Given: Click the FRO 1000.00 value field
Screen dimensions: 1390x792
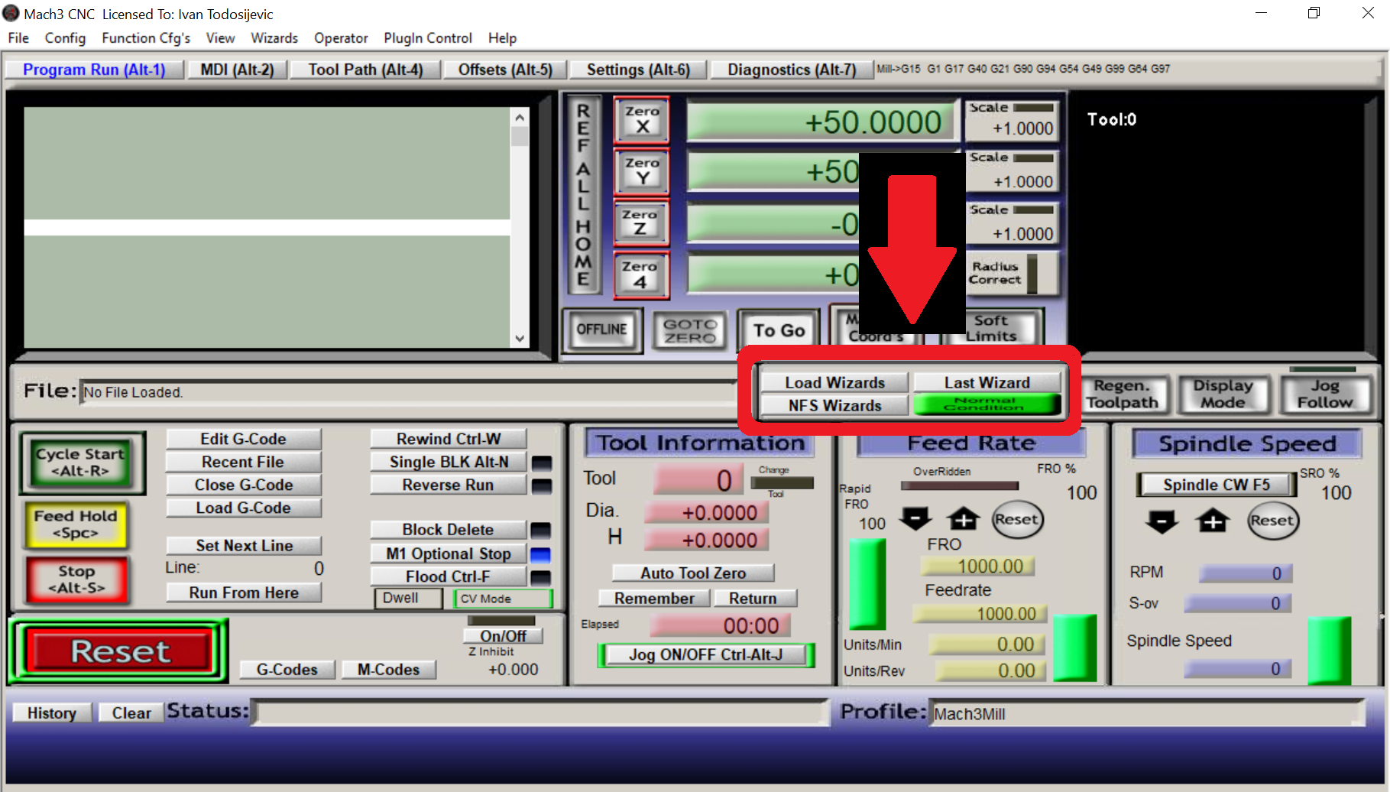Looking at the screenshot, I should (x=977, y=566).
